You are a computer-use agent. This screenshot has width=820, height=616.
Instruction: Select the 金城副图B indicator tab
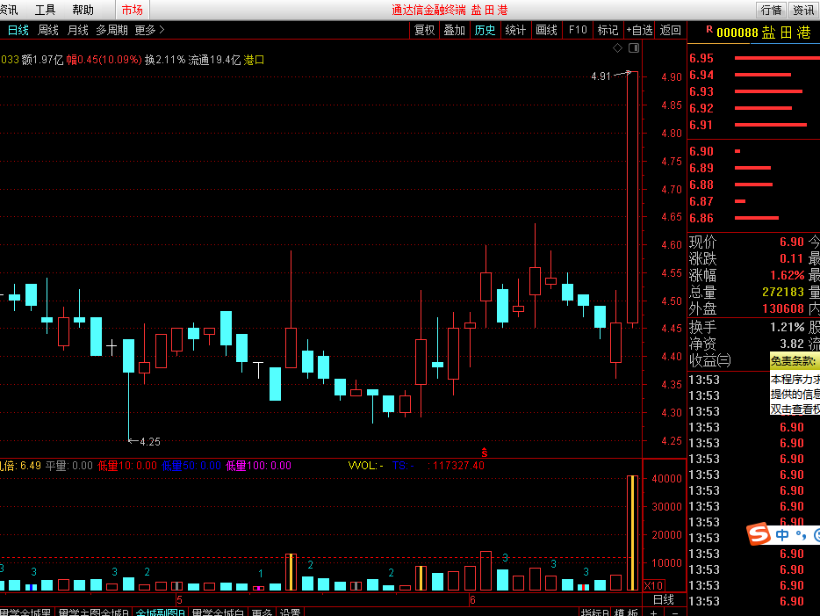point(161,612)
